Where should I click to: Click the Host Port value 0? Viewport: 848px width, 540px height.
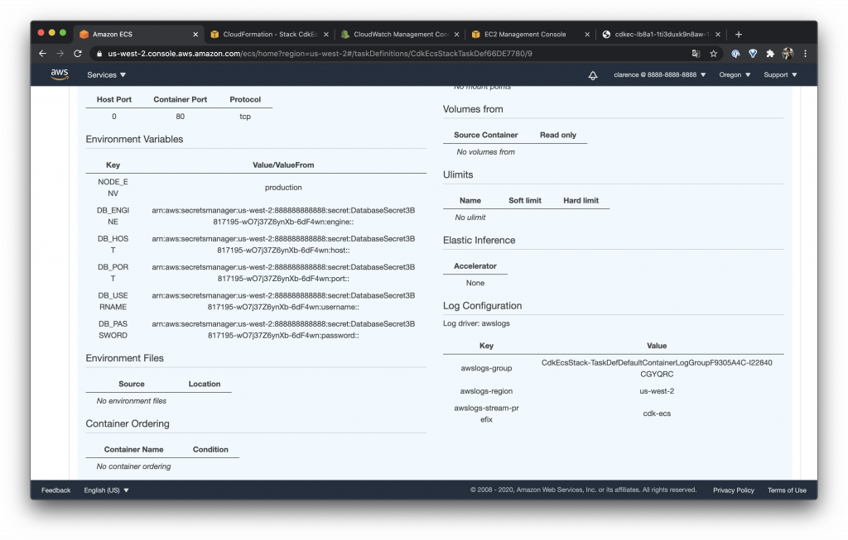[114, 117]
